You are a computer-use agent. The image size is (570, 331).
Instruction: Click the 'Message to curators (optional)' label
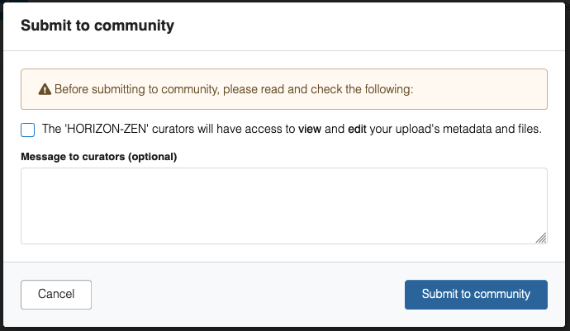[x=99, y=156]
